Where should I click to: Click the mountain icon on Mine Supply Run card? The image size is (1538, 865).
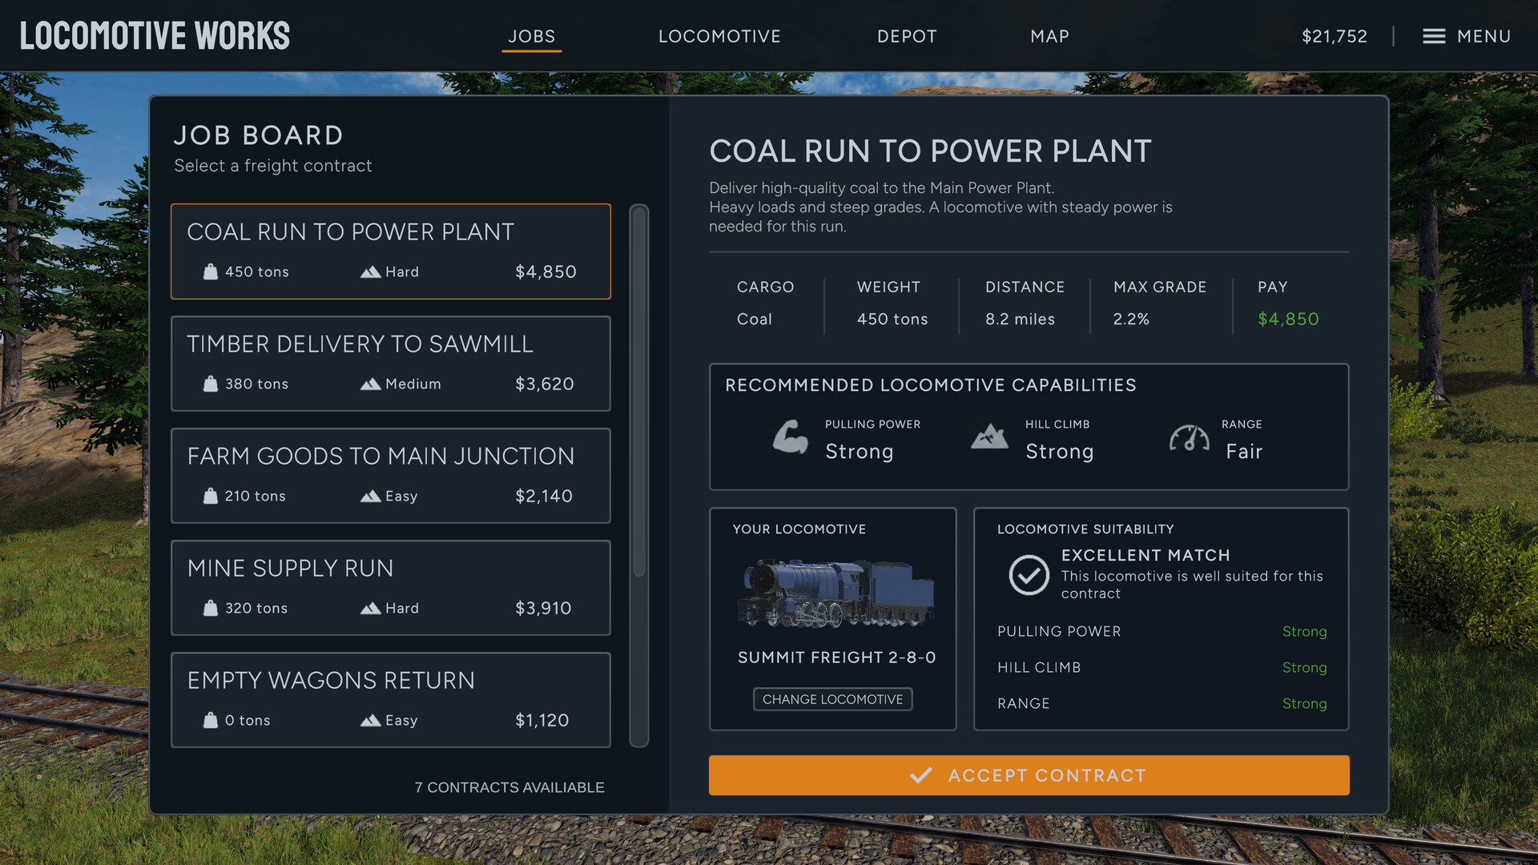coord(370,608)
